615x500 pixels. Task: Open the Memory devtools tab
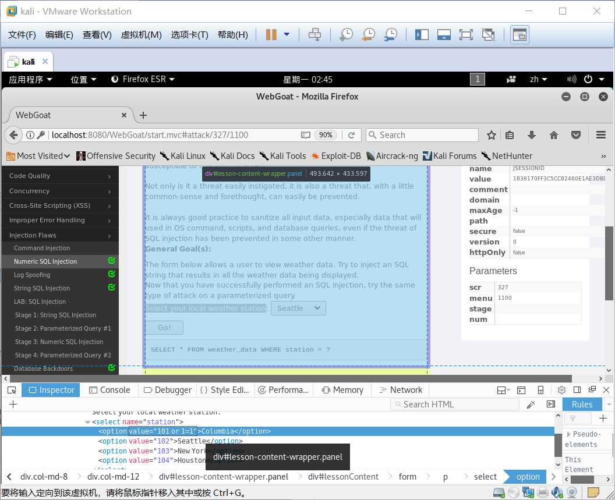pos(342,390)
